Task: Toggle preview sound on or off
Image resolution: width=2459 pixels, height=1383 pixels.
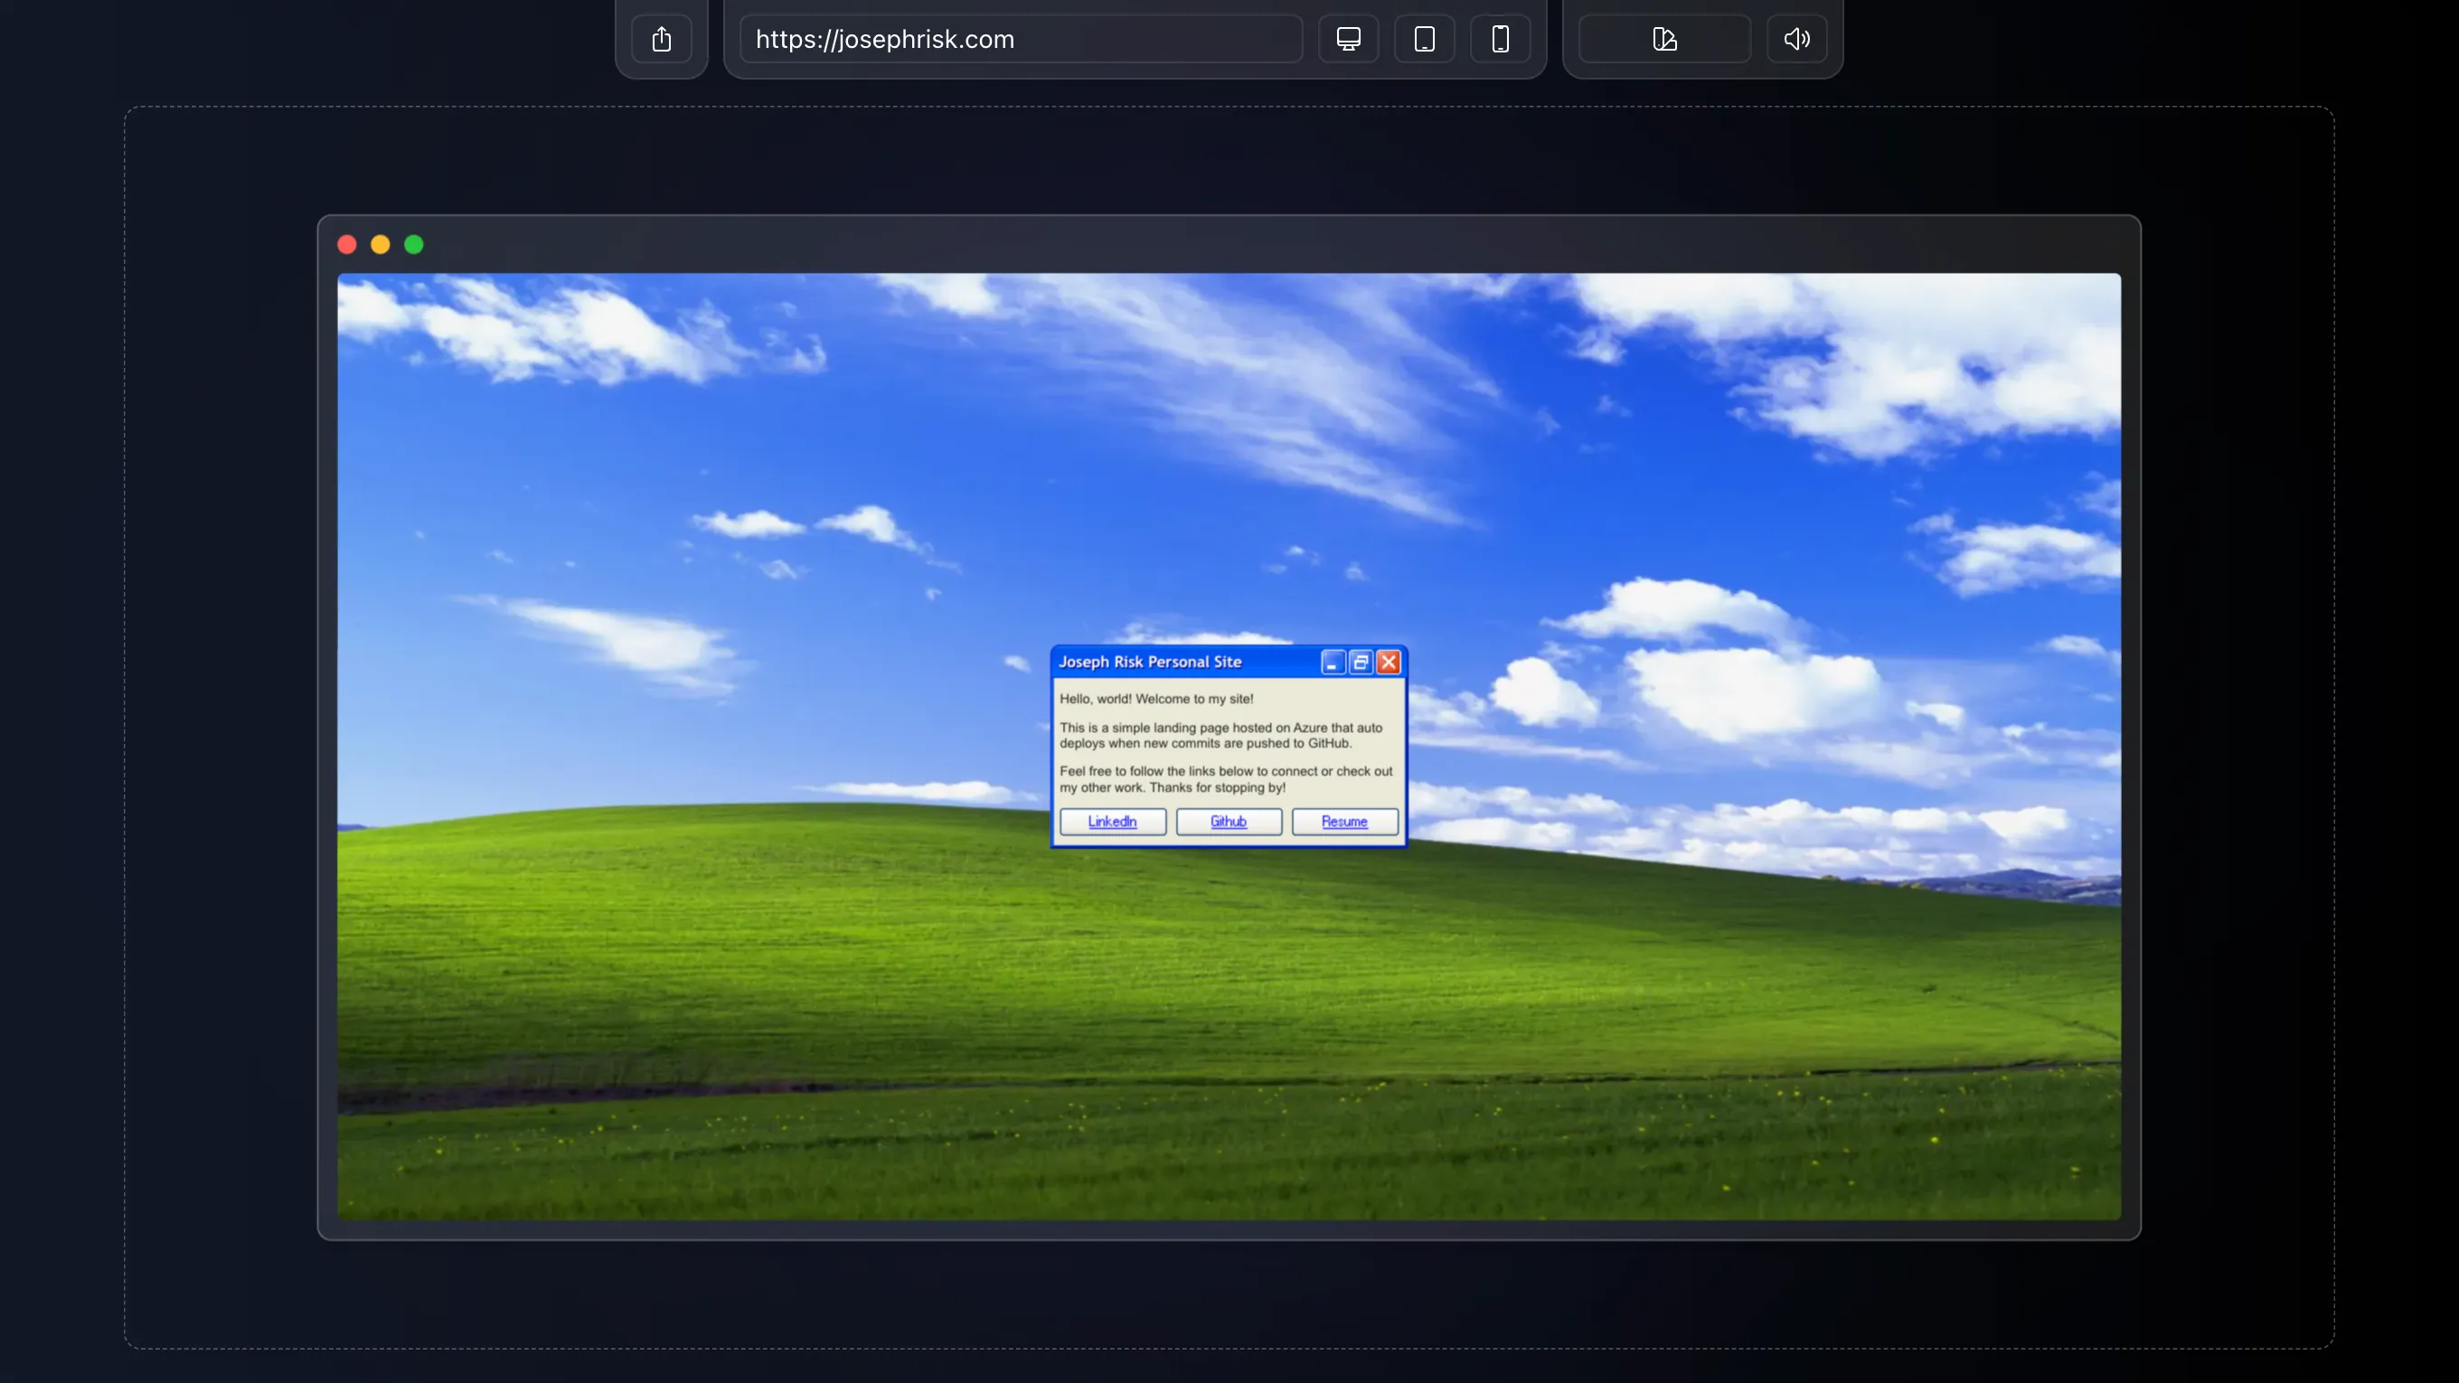Action: [x=1795, y=39]
